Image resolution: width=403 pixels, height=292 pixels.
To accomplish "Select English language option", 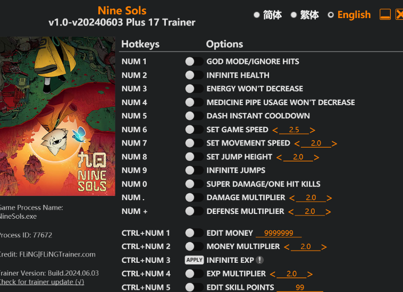I will (349, 15).
